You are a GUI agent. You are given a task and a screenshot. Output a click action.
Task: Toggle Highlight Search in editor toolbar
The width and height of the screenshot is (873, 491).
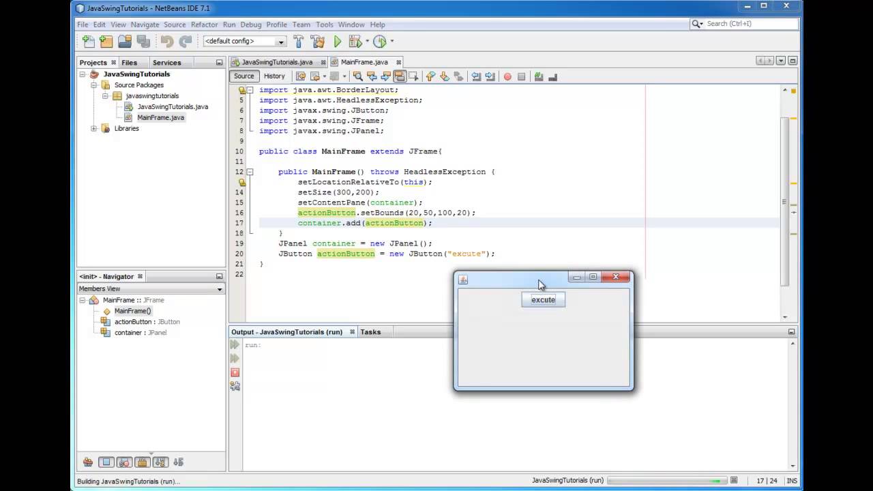click(400, 76)
